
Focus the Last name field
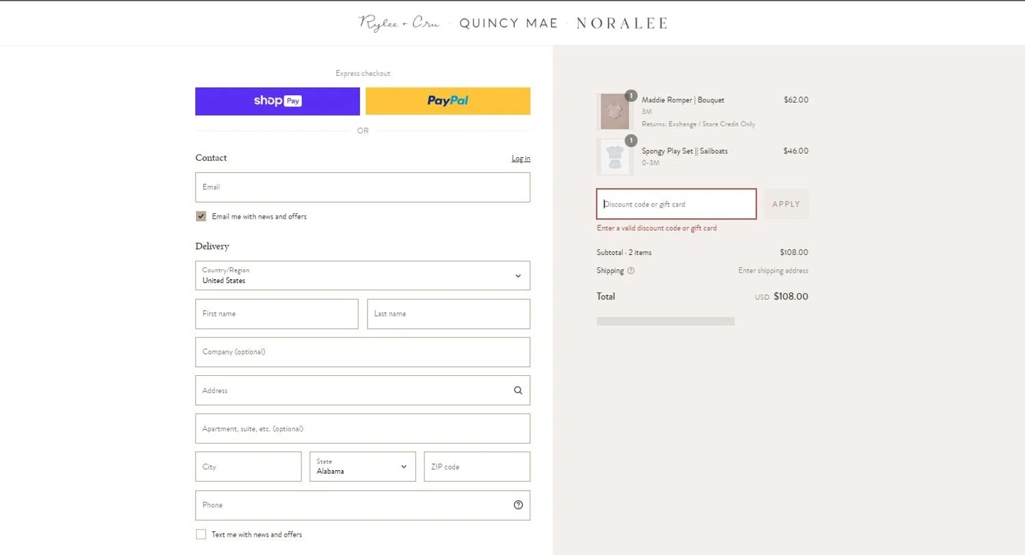pyautogui.click(x=449, y=314)
